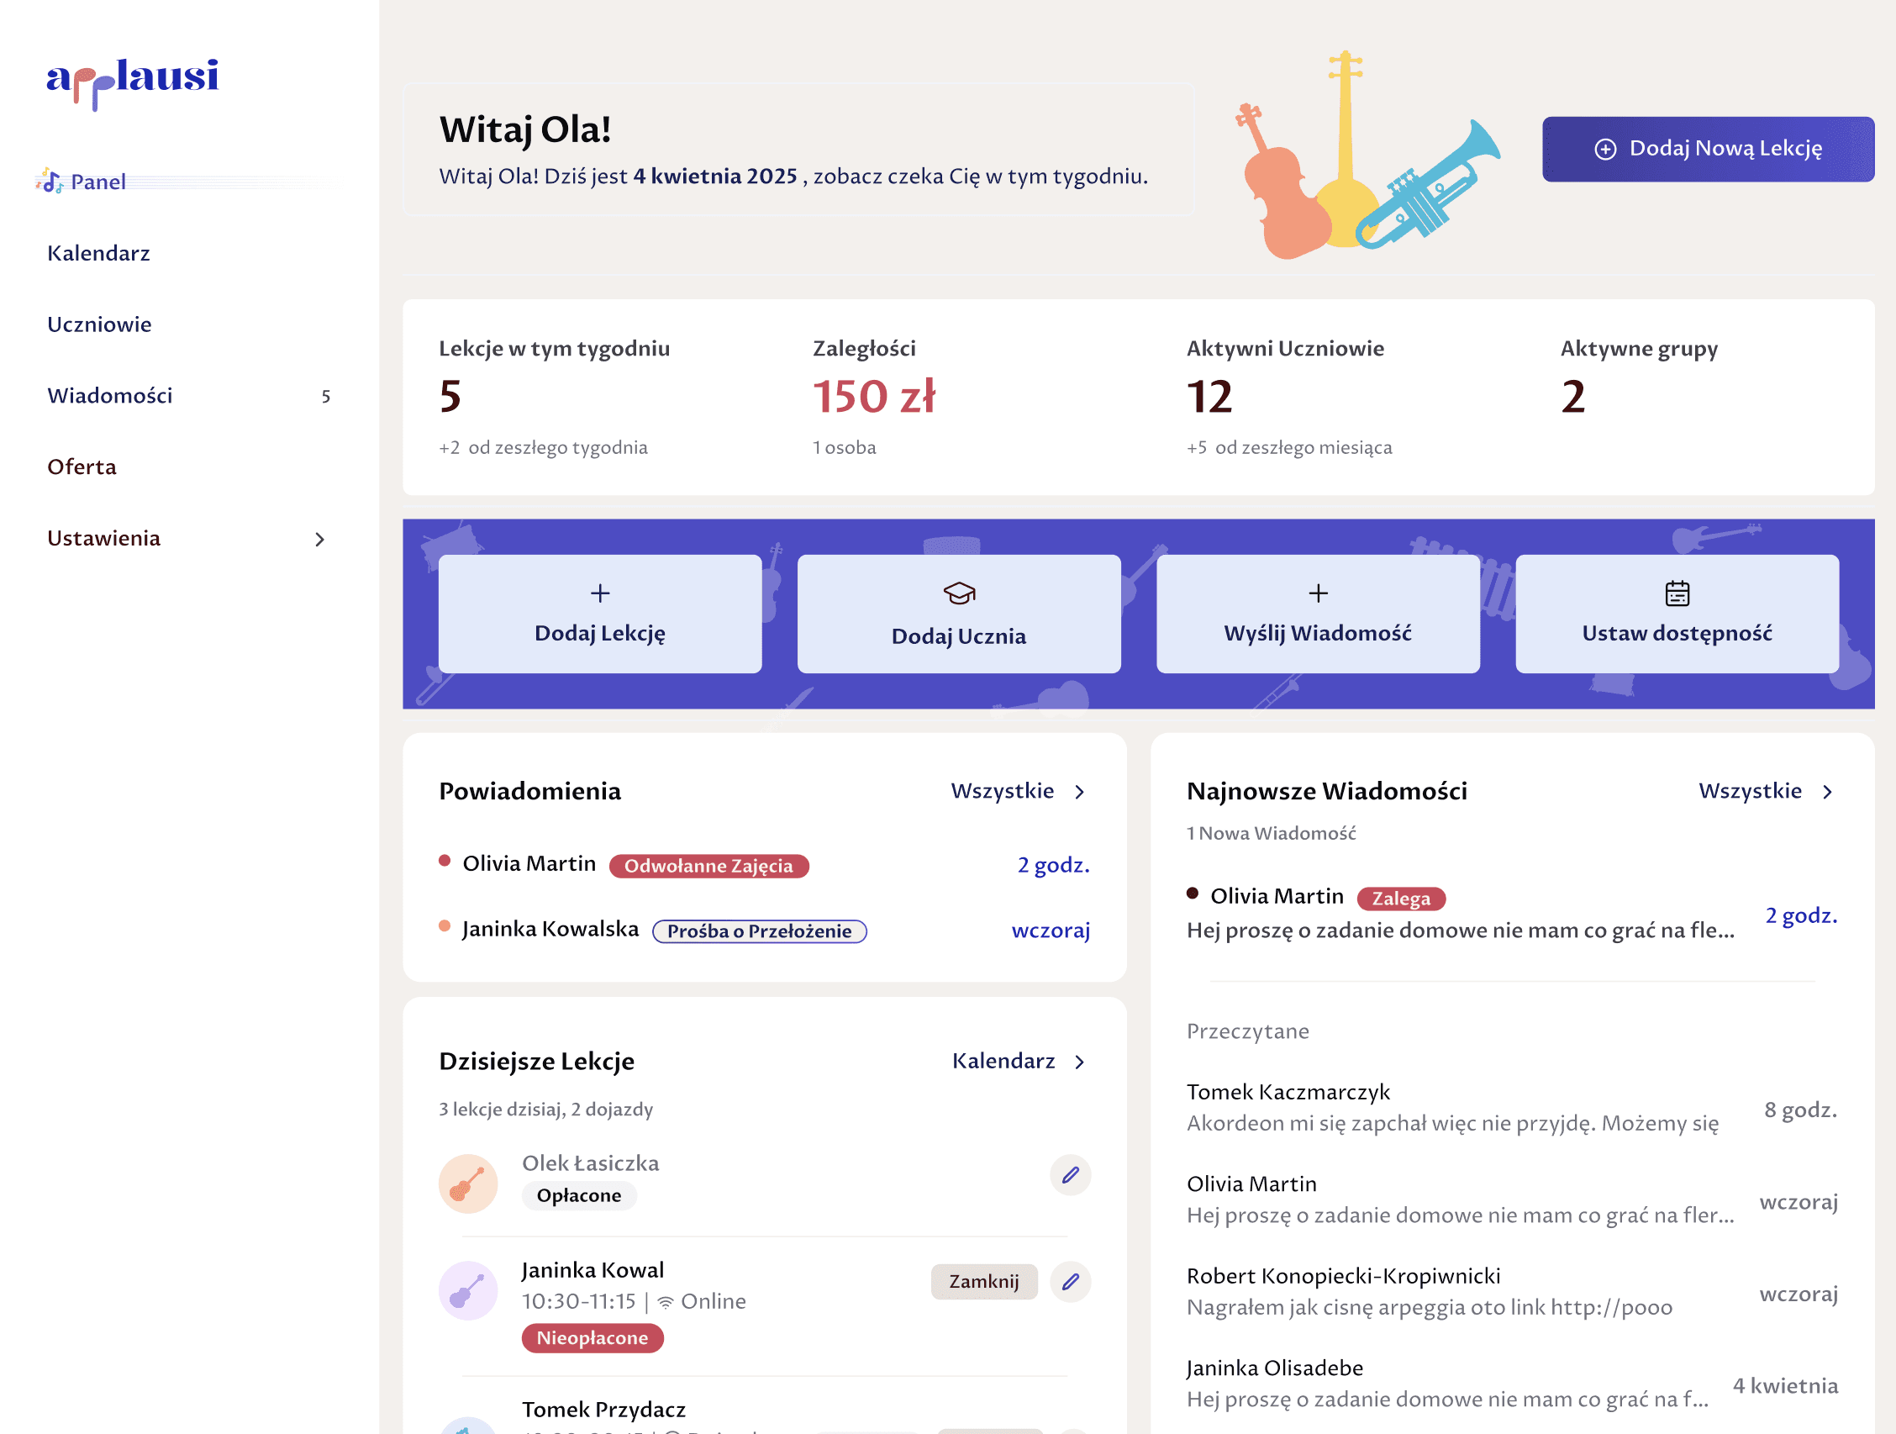Click plus icon in Dodaj Lekcję card

[600, 593]
